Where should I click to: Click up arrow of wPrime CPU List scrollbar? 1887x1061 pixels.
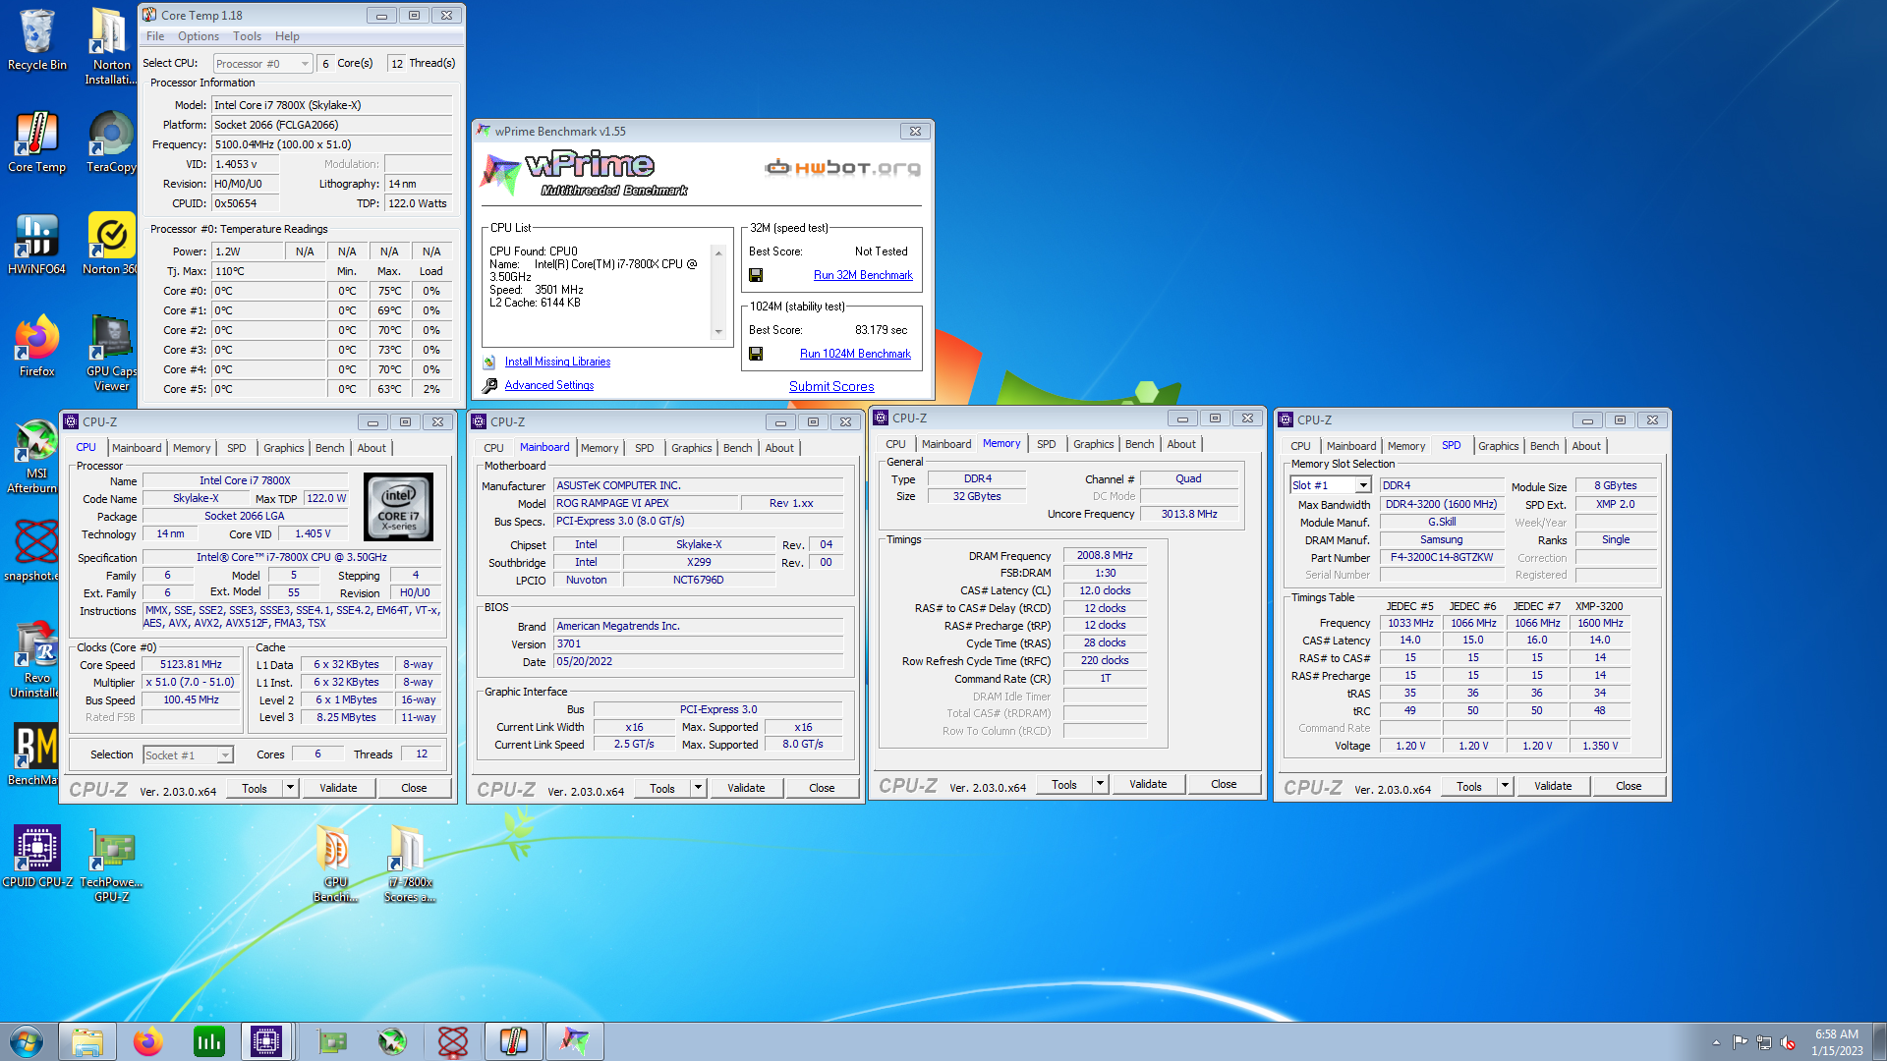[718, 253]
